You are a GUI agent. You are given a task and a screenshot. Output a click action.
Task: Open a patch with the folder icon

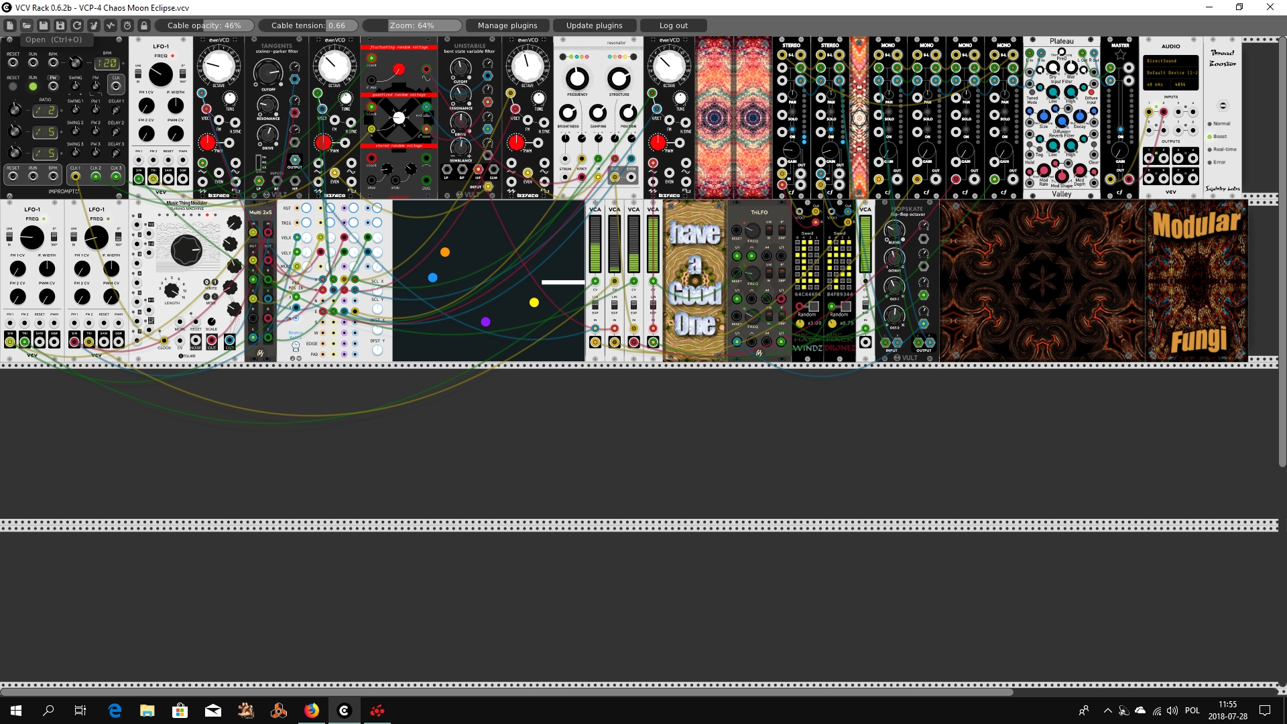point(26,25)
